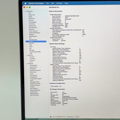Open the Apple menu icon

tap(25, 3)
